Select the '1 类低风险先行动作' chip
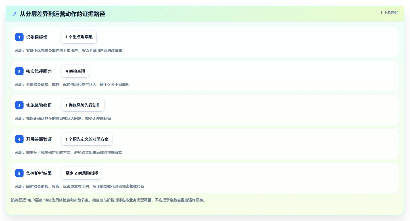The height and width of the screenshot is (221, 410). 83,105
